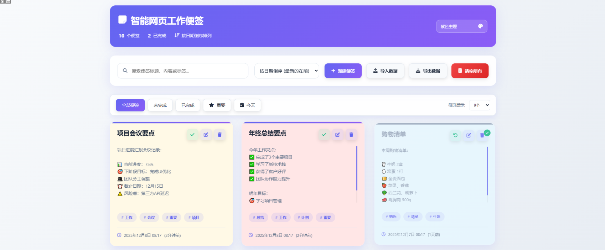The height and width of the screenshot is (250, 605).
Task: Click the red 清空所有 button
Action: click(470, 71)
